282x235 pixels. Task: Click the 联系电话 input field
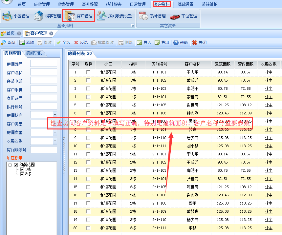tap(44, 81)
